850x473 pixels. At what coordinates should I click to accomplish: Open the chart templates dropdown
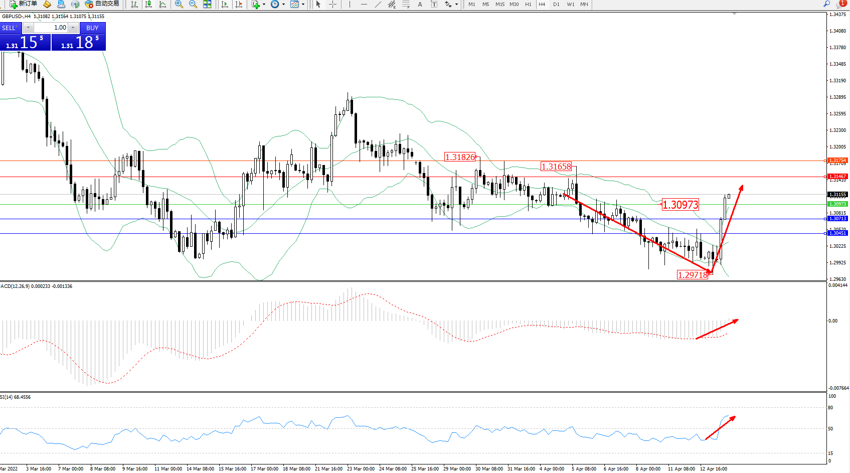(x=303, y=4)
